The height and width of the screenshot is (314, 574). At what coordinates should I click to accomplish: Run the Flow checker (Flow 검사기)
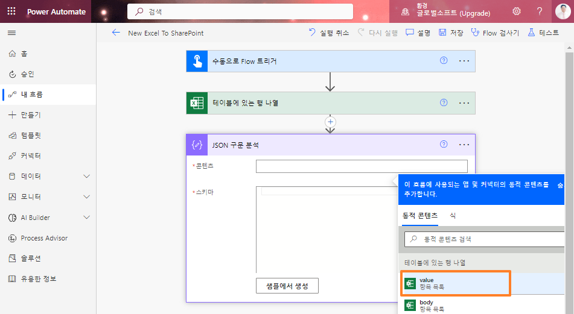pos(495,33)
